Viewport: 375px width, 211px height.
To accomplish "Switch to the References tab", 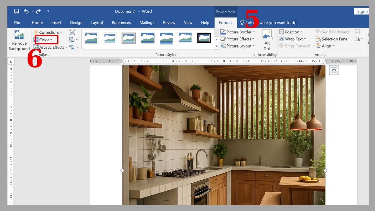I will pyautogui.click(x=121, y=23).
